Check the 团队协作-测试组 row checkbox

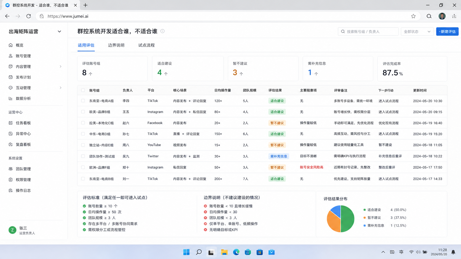point(83,156)
